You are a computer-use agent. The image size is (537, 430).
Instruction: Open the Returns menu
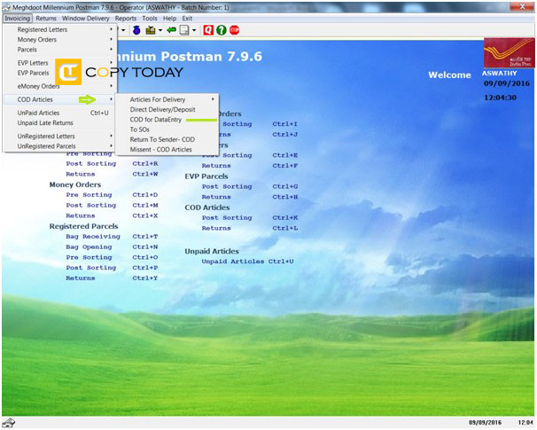tap(46, 18)
